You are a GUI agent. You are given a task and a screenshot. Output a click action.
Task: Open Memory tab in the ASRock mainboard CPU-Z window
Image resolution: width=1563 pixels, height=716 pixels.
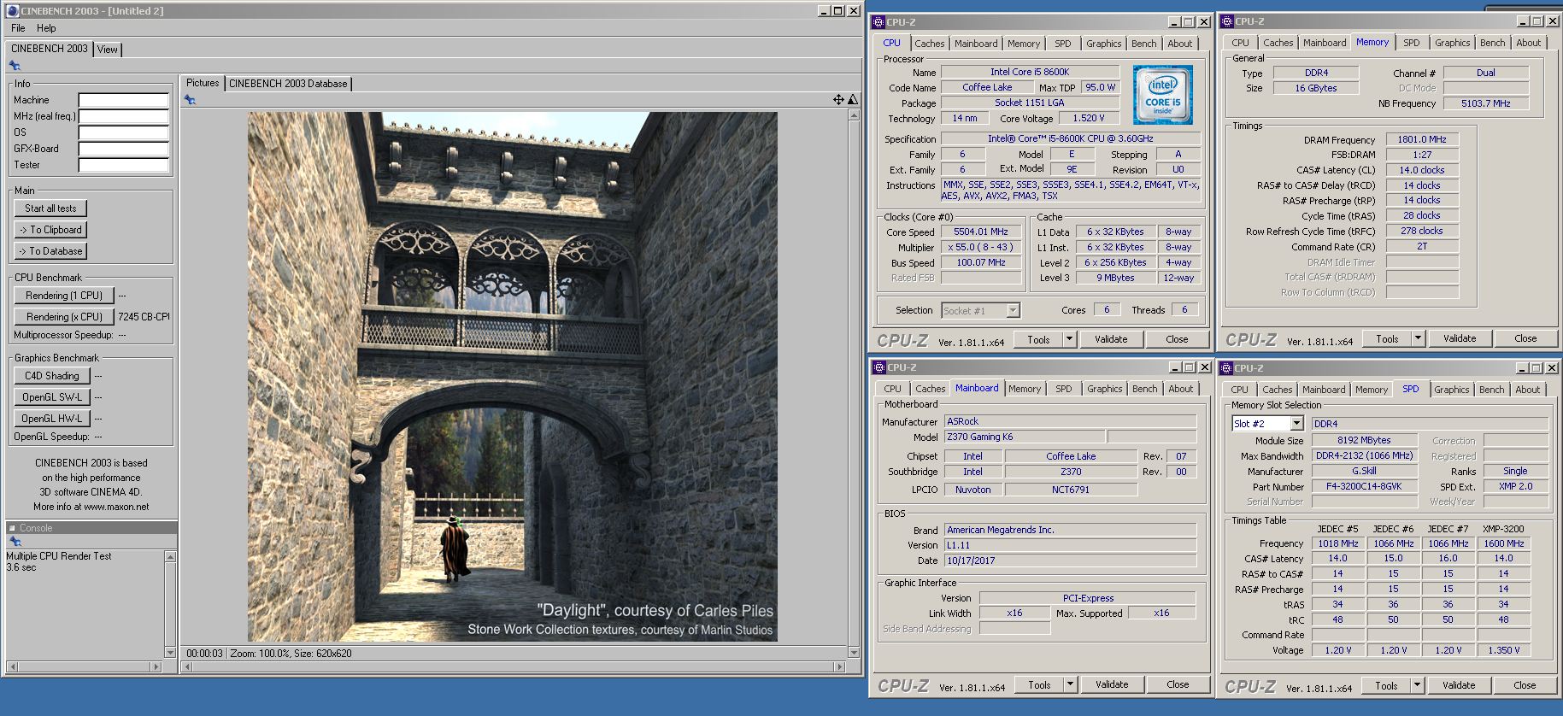[1025, 389]
